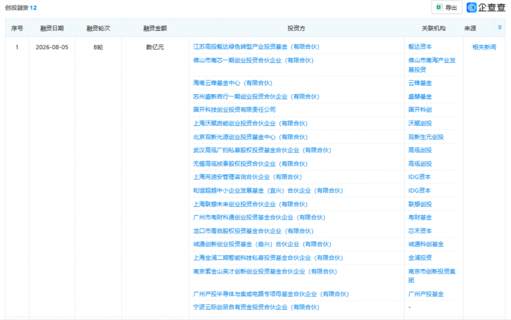Image resolution: width=511 pixels, height=320 pixels.
Task: Open 观新生元创投 related institution
Action: (x=426, y=137)
